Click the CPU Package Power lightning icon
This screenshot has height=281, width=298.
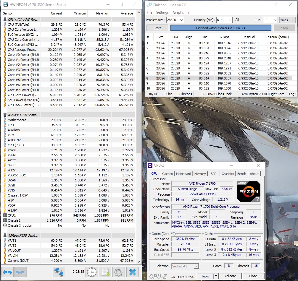[5, 50]
